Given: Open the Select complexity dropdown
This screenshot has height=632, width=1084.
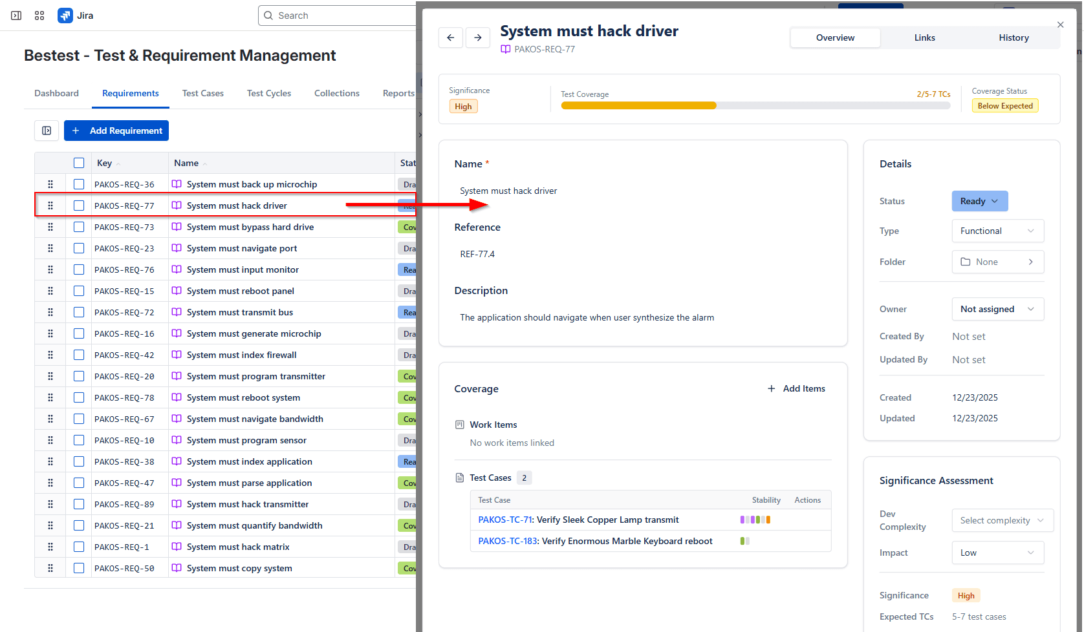Looking at the screenshot, I should (1002, 520).
